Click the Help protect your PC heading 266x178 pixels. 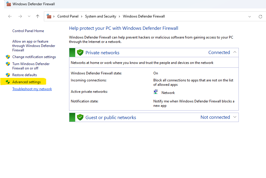pyautogui.click(x=123, y=28)
